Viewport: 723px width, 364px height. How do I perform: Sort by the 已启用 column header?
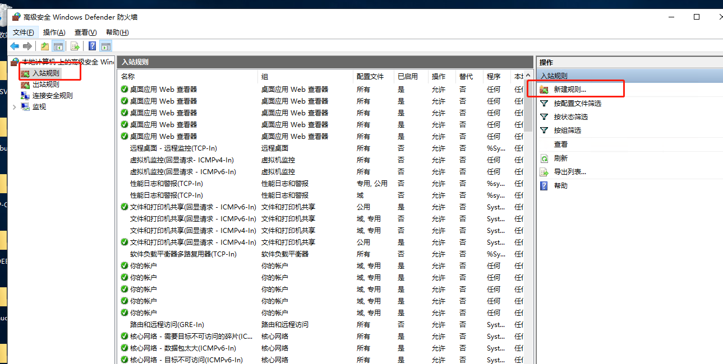click(x=411, y=77)
